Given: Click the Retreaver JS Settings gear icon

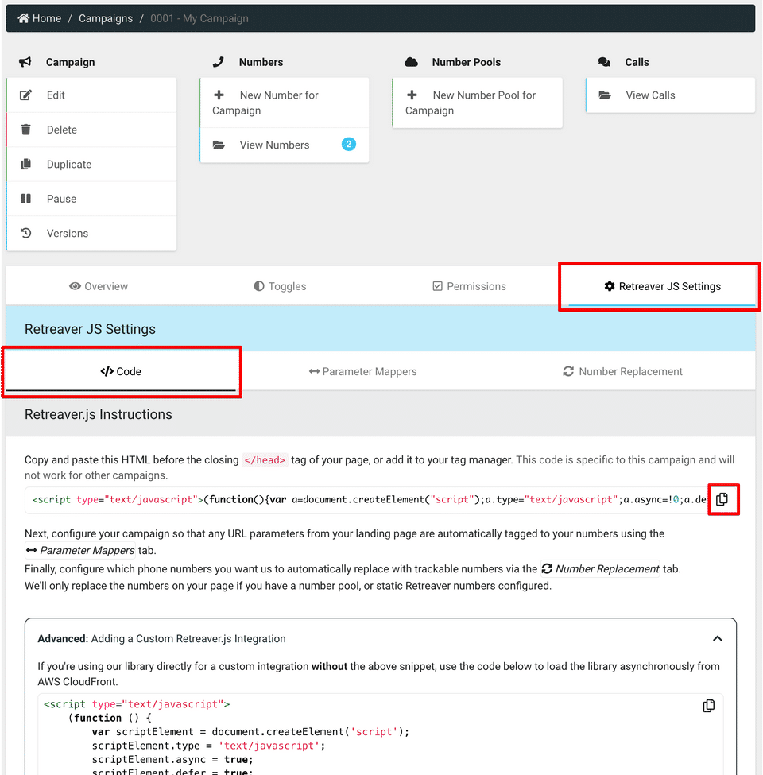Looking at the screenshot, I should (x=610, y=286).
